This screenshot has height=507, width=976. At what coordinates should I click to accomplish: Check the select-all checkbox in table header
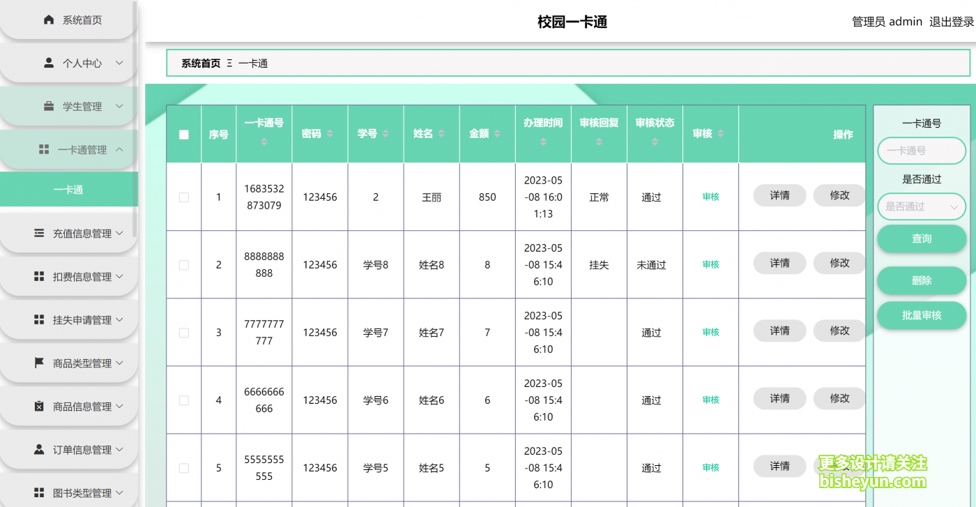pyautogui.click(x=183, y=134)
